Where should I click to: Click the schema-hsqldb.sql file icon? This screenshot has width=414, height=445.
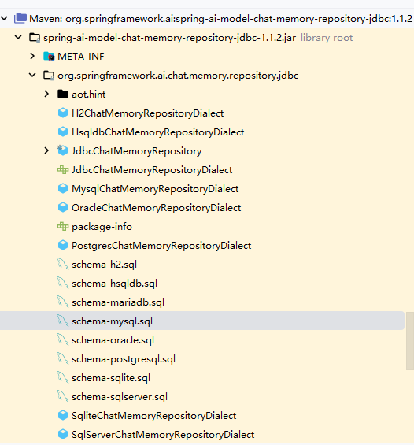coord(63,284)
